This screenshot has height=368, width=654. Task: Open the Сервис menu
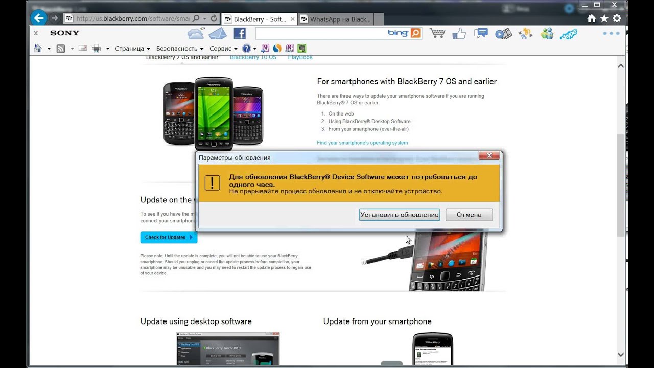pos(223,49)
